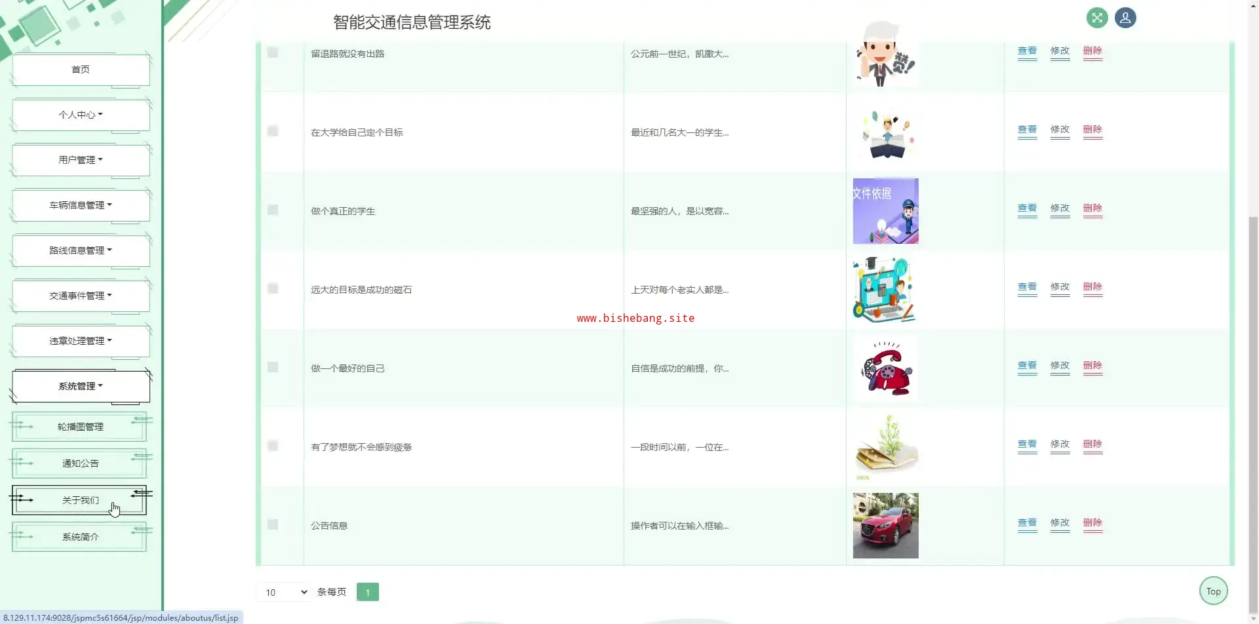Tick checkbox for row 有了梦想就不会感到疲惫
Viewport: 1259px width, 624px height.
click(x=273, y=446)
